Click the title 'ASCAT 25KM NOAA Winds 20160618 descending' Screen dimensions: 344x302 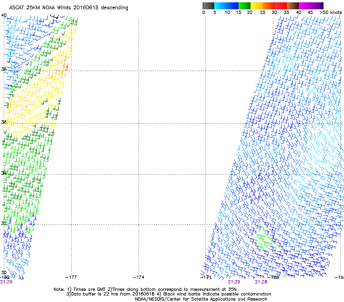(x=68, y=7)
